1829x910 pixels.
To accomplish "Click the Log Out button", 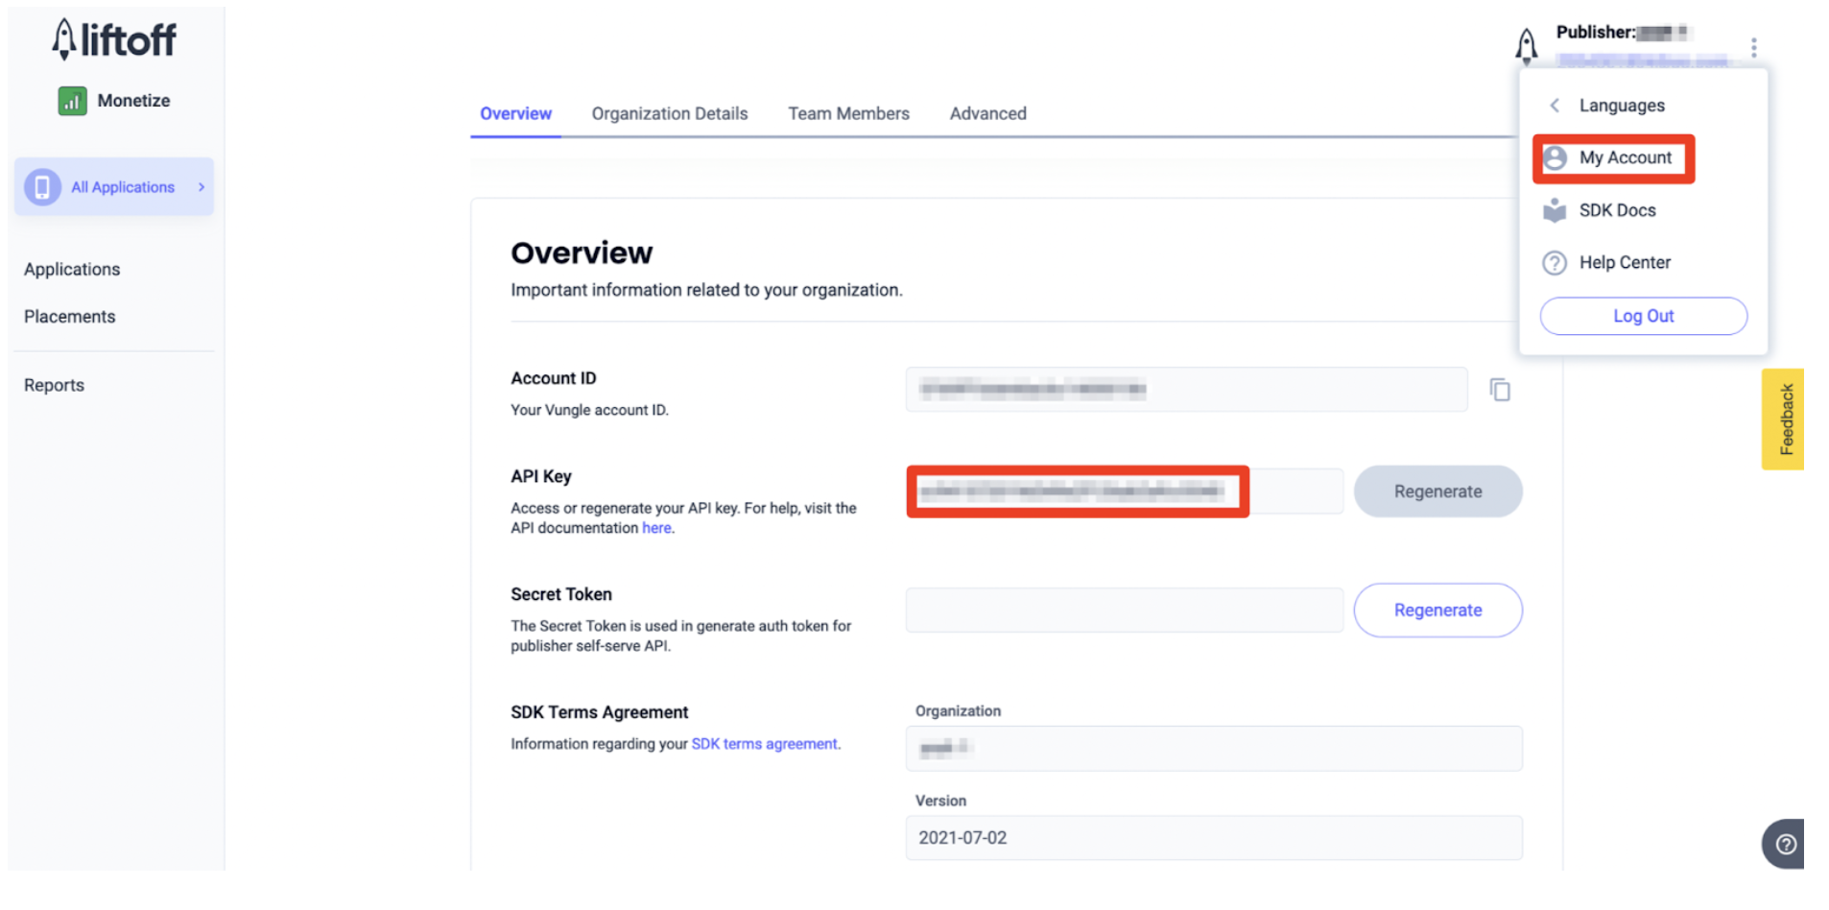I will tap(1643, 316).
